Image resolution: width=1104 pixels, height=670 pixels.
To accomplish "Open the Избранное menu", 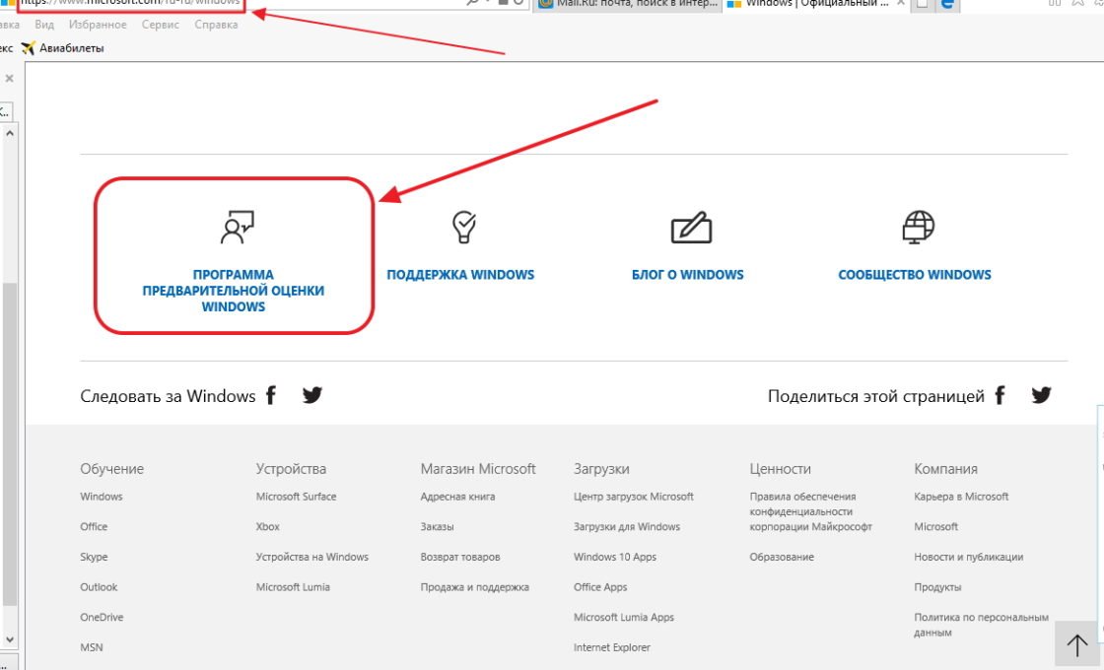I will tap(98, 25).
